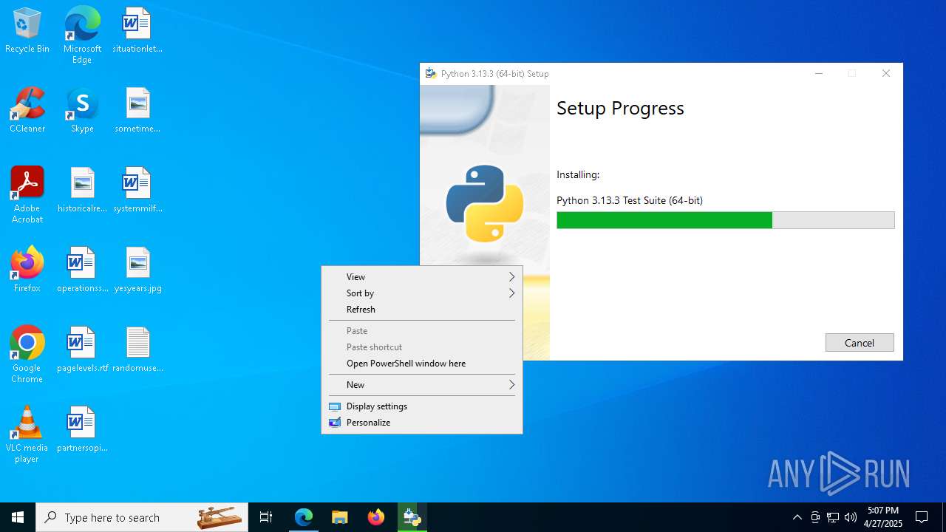This screenshot has height=532, width=946.
Task: Open the clock and date flyout
Action: [883, 517]
